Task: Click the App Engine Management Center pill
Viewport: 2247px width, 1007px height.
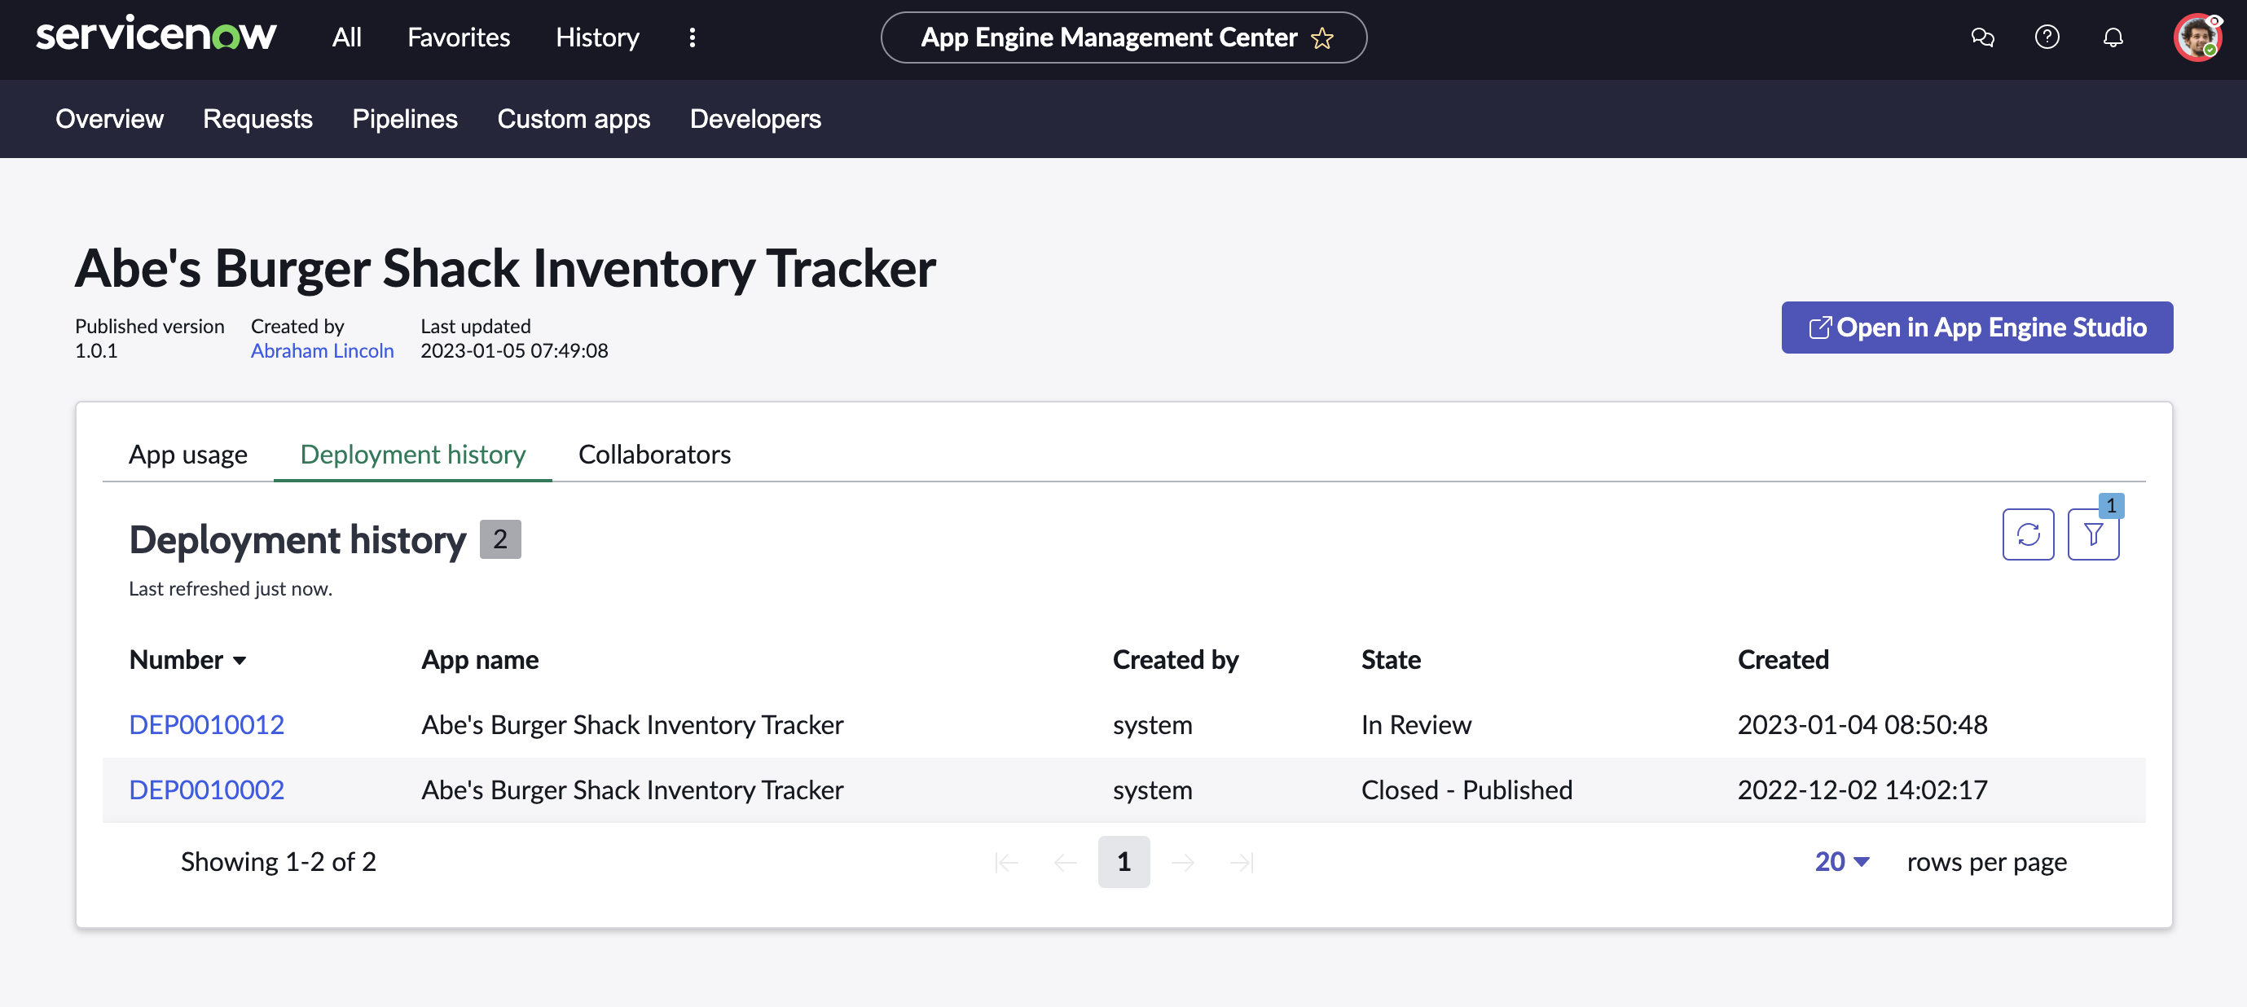Action: point(1123,37)
